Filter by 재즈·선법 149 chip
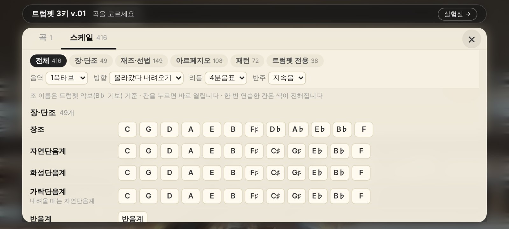The height and width of the screenshot is (229, 509). (x=142, y=61)
